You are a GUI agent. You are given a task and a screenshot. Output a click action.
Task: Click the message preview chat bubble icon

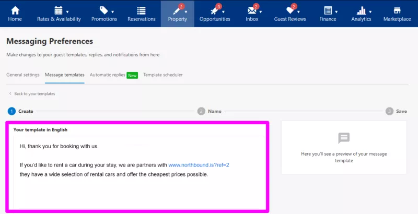tap(344, 138)
